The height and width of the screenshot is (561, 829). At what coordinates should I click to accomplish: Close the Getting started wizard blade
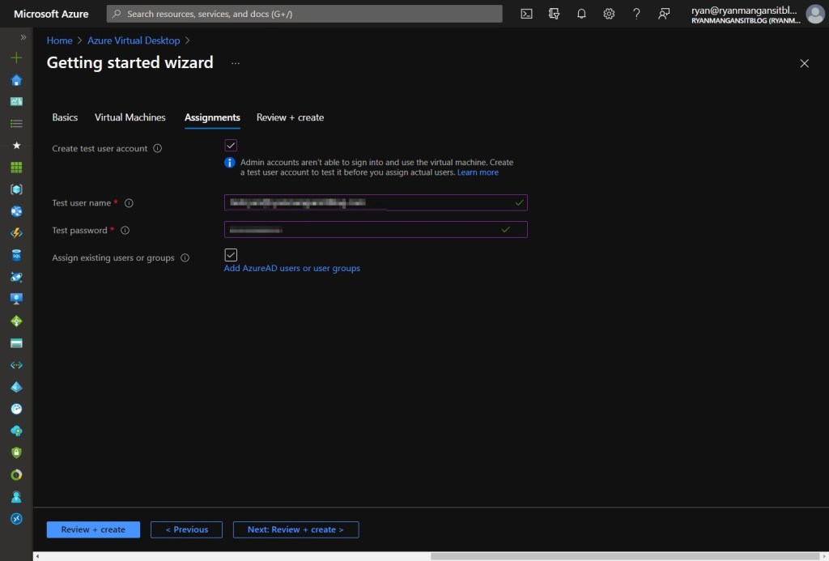click(804, 63)
